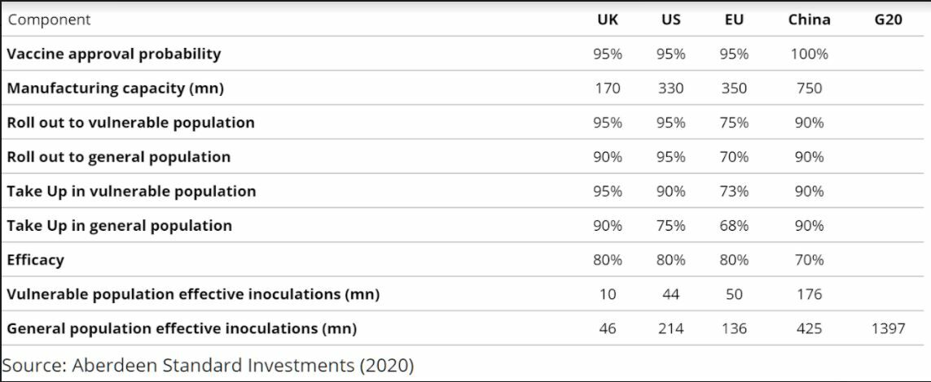Viewport: 931px width, 382px height.
Task: Click the US column header
Action: coord(670,20)
